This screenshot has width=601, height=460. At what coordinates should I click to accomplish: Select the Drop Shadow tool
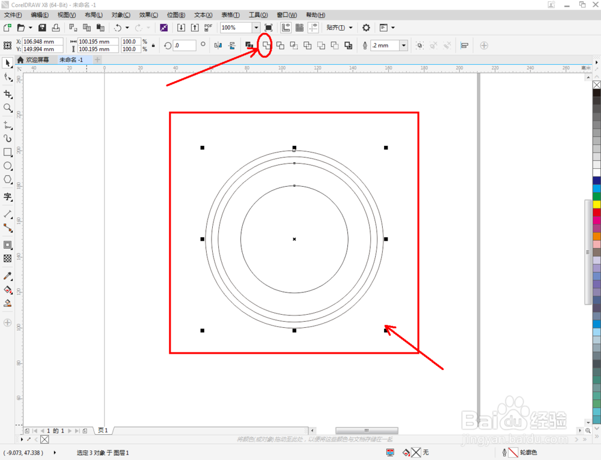click(x=8, y=245)
